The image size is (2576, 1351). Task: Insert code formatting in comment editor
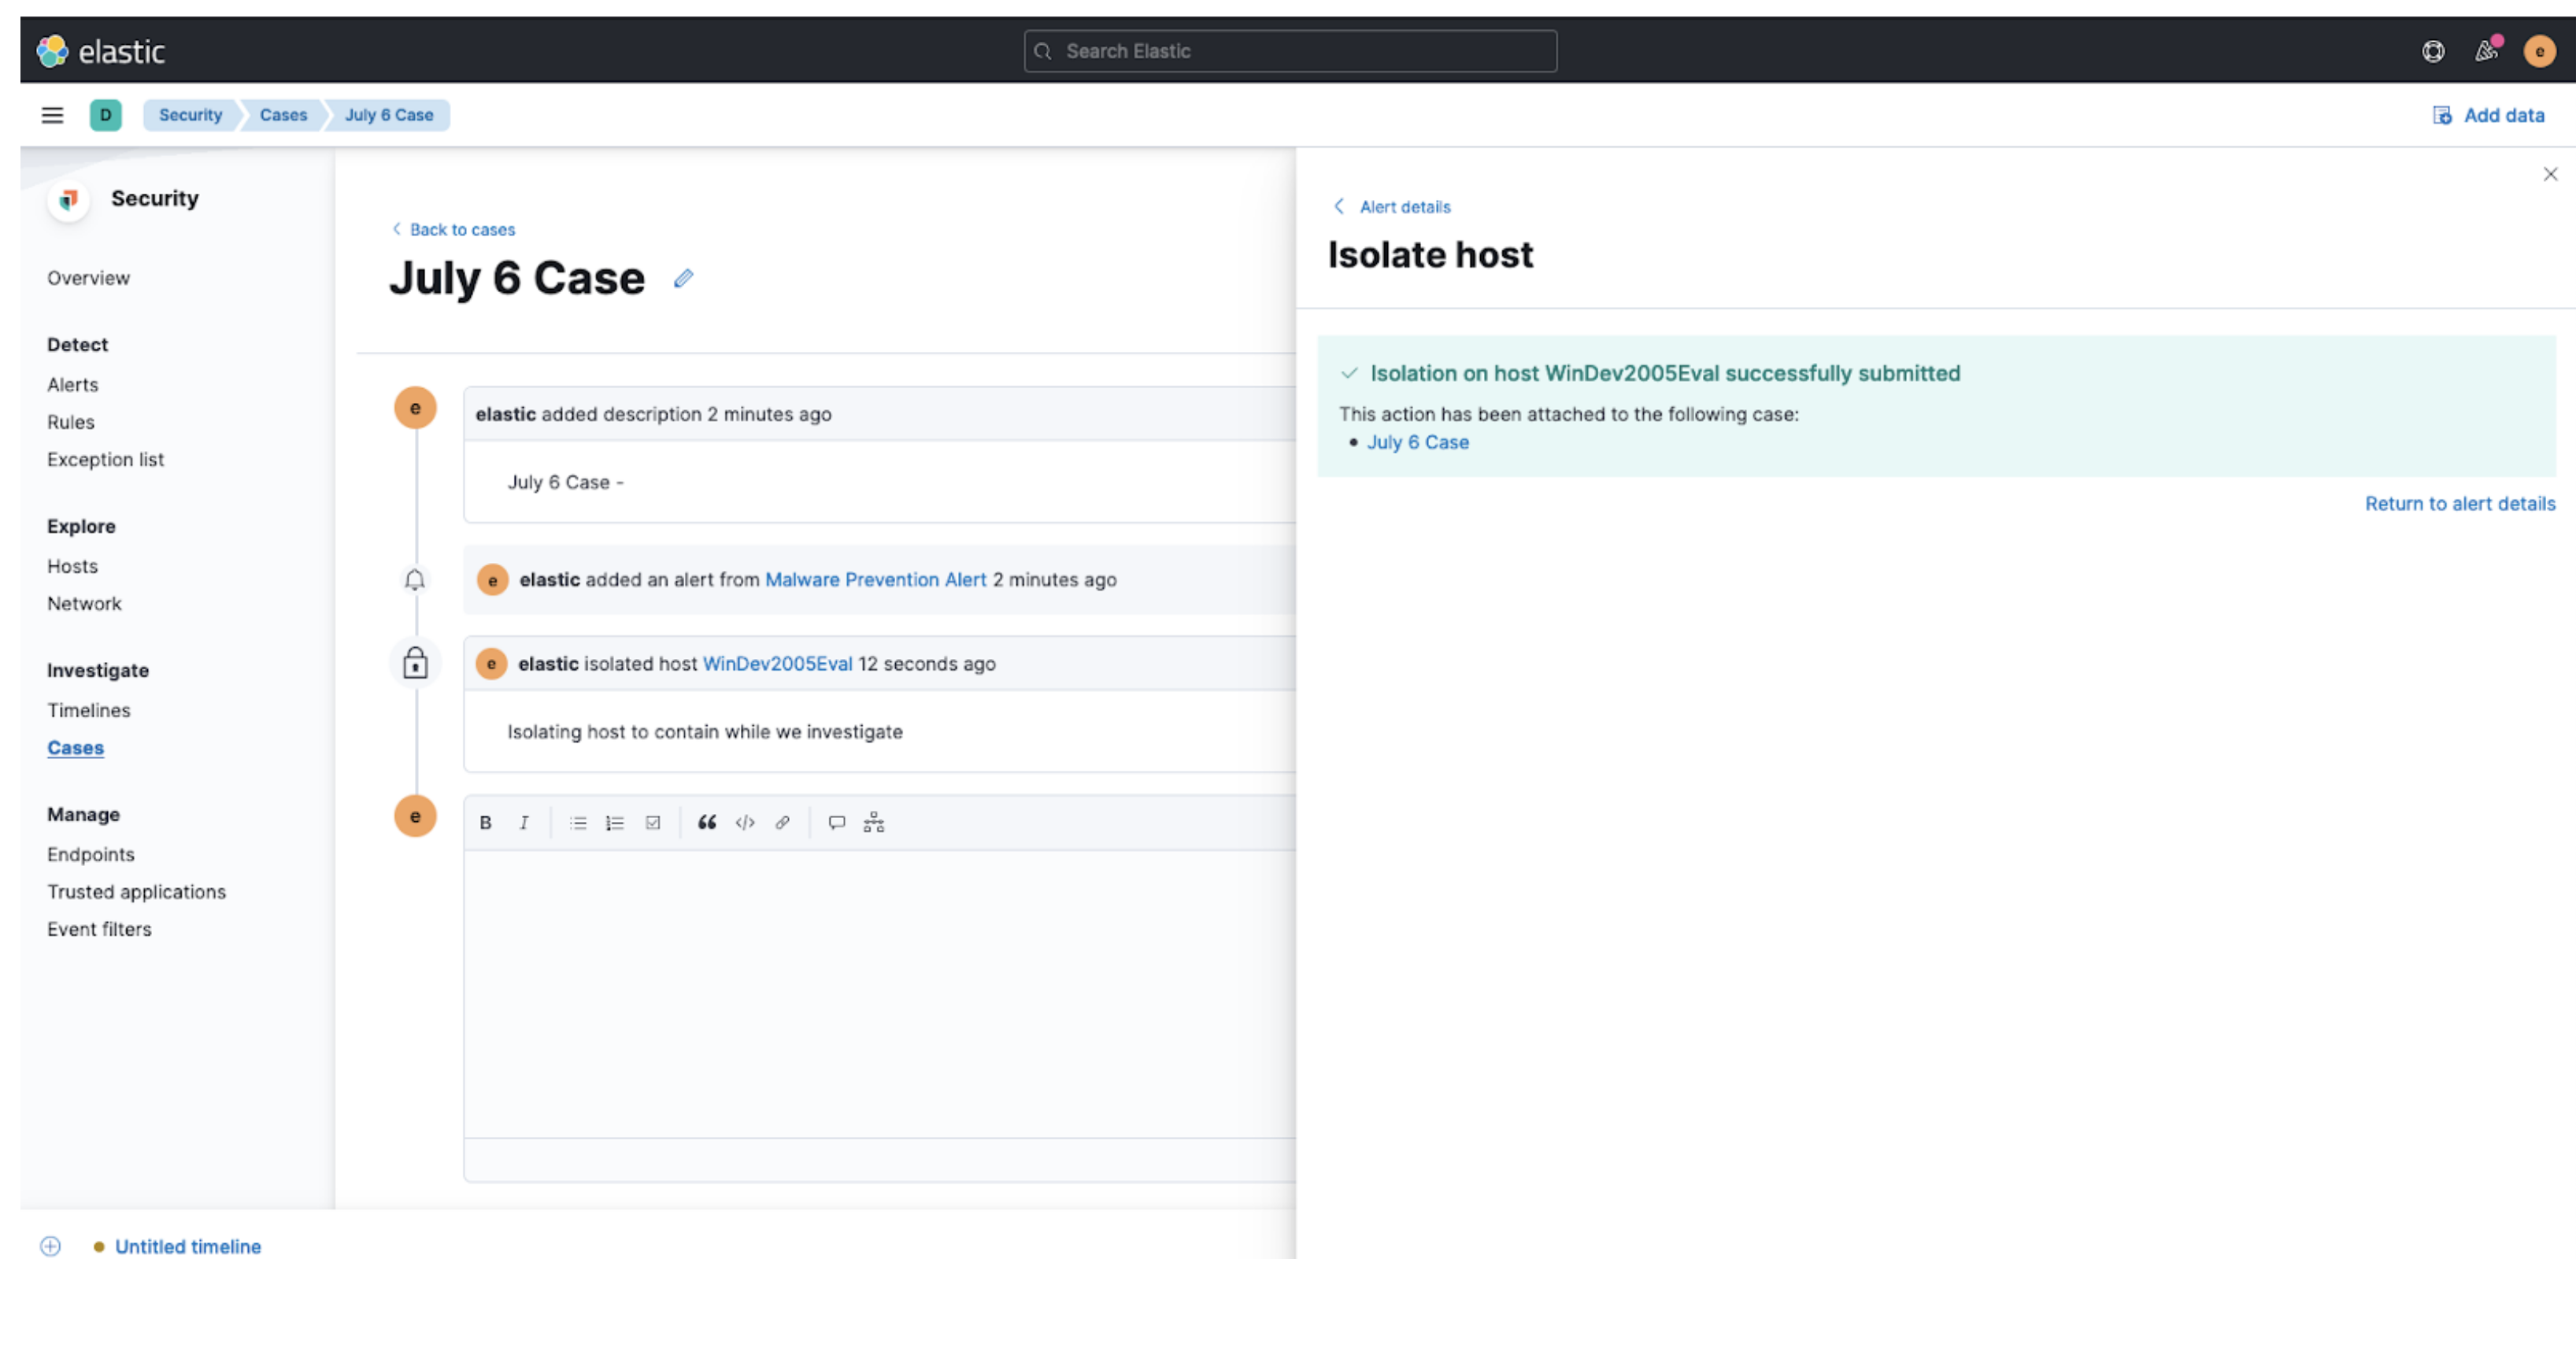(745, 822)
